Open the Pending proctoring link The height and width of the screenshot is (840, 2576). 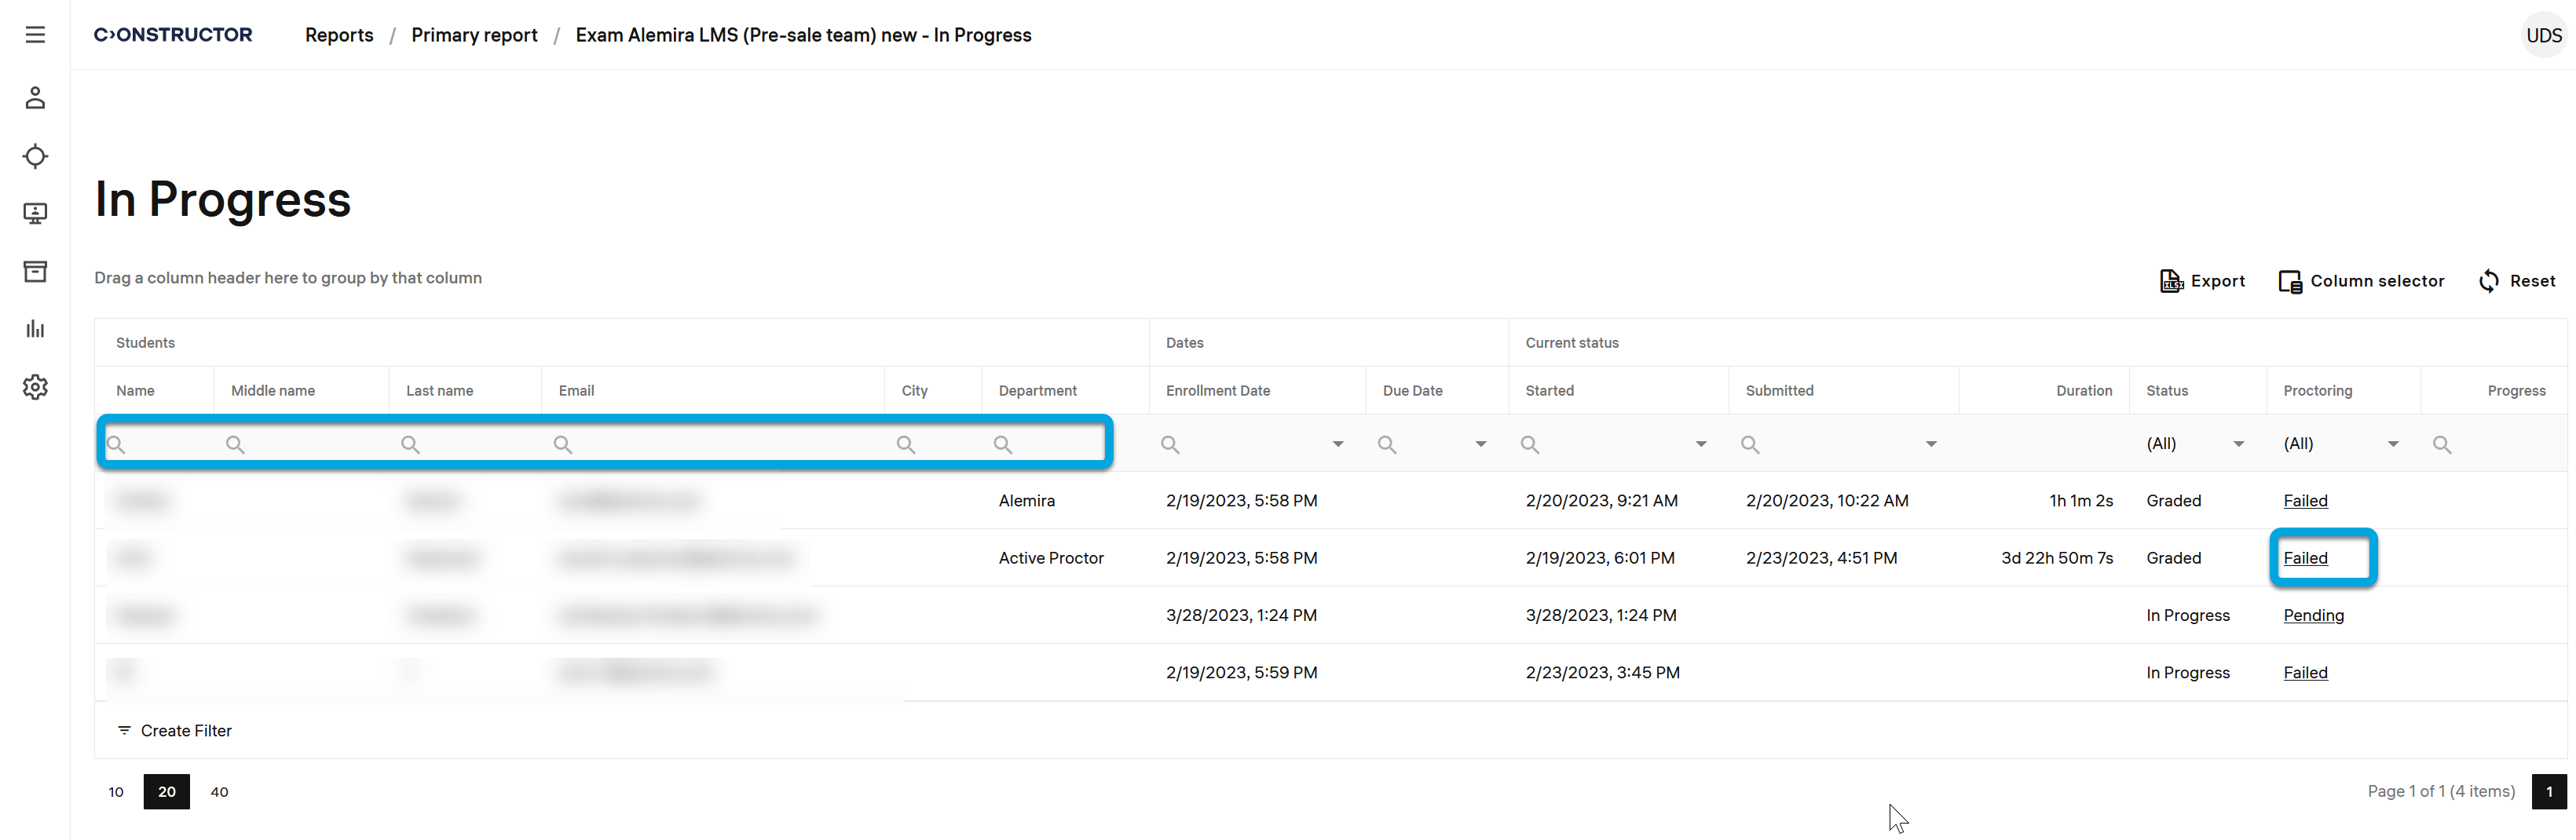pyautogui.click(x=2313, y=615)
